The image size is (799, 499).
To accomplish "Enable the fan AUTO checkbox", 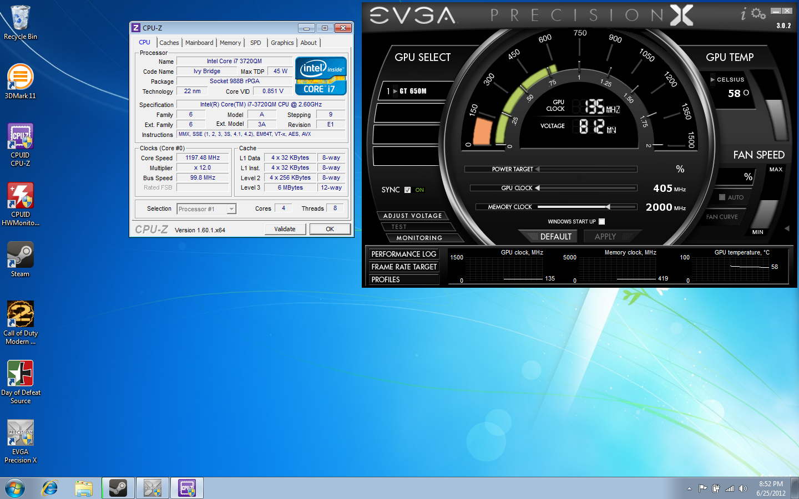I will click(722, 197).
